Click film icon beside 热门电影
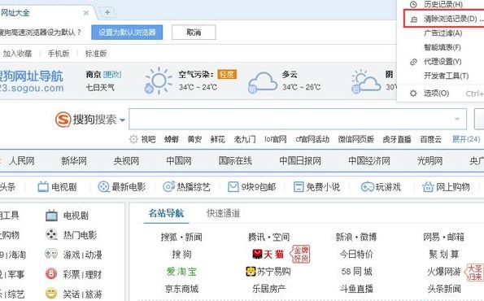The width and height of the screenshot is (484, 301). pyautogui.click(x=51, y=235)
